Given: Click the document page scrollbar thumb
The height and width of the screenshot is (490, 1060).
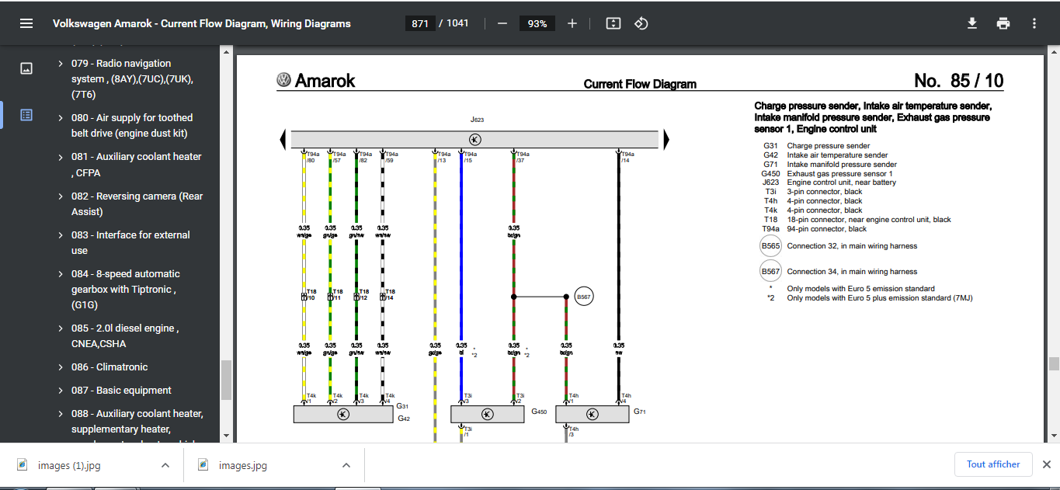Looking at the screenshot, I should tap(1054, 363).
